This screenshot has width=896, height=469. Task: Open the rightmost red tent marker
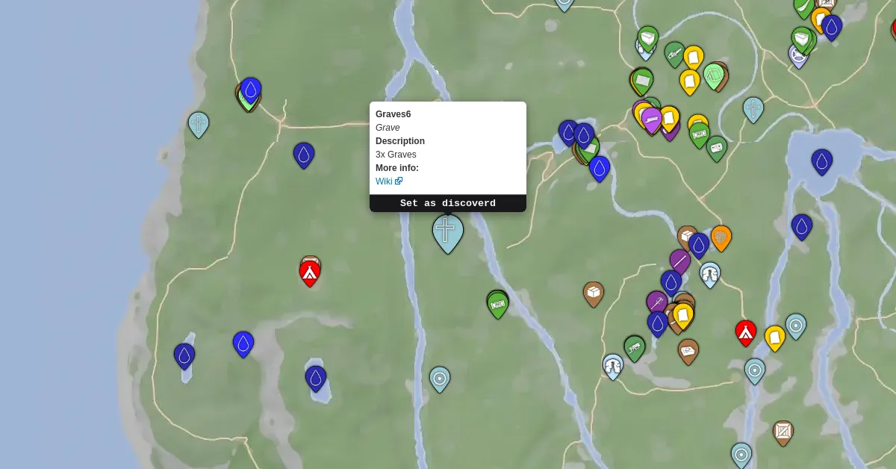(x=746, y=333)
